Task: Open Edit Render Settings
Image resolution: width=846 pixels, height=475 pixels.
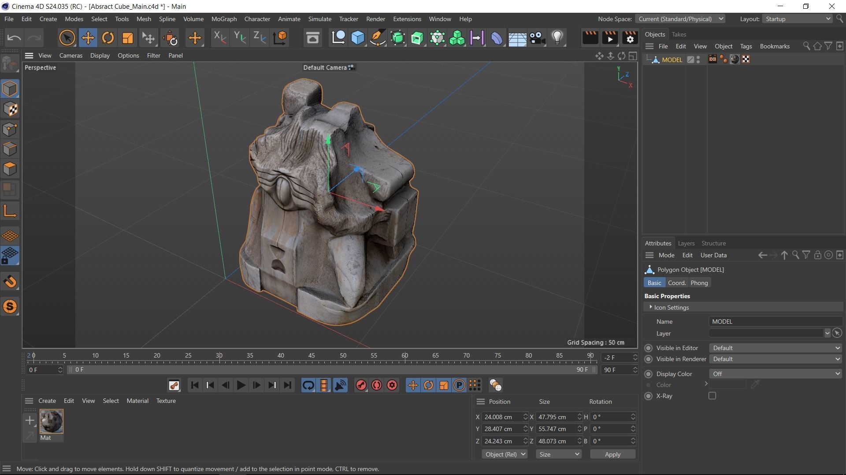Action: [630, 38]
